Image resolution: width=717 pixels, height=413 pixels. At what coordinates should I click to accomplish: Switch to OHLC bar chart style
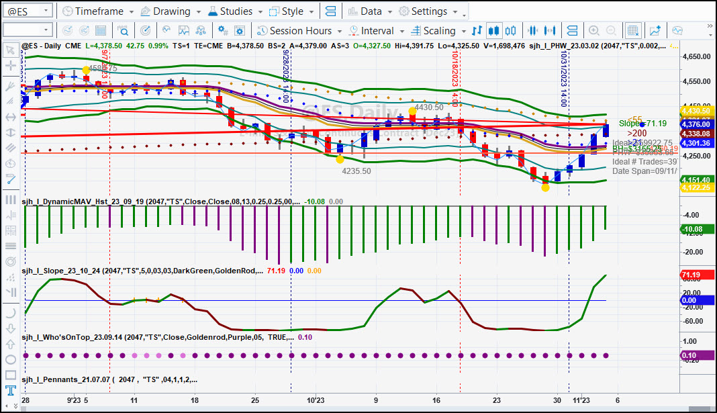click(x=477, y=31)
